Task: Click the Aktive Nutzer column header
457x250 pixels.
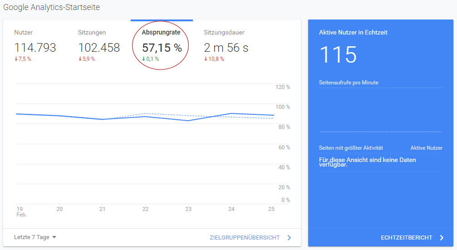Action: pyautogui.click(x=427, y=148)
